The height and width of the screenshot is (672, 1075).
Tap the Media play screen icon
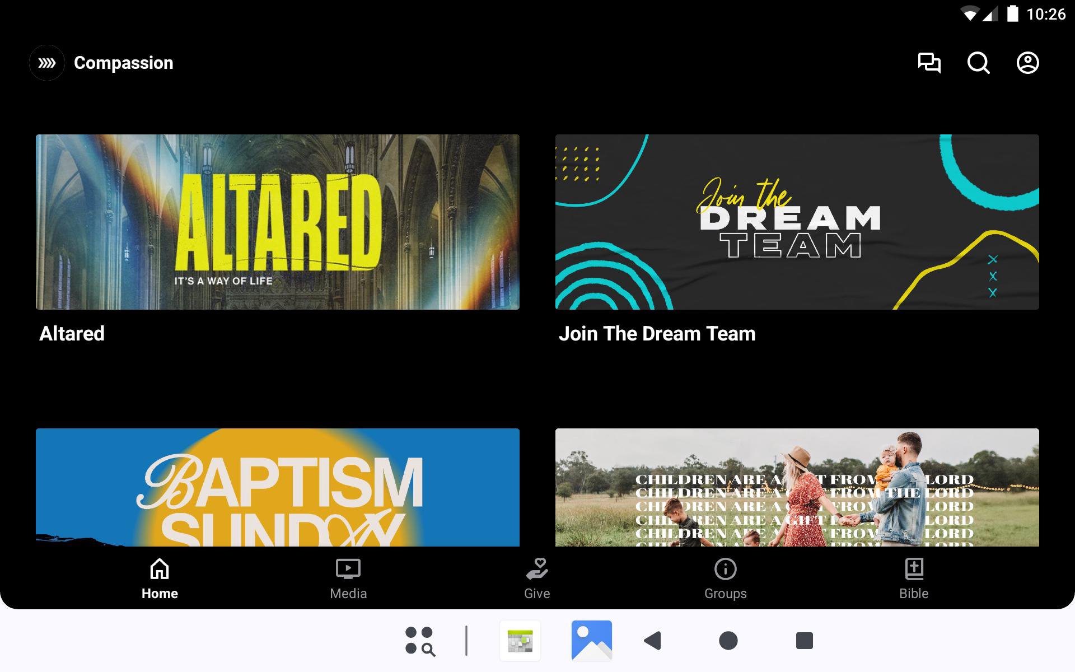coord(348,569)
